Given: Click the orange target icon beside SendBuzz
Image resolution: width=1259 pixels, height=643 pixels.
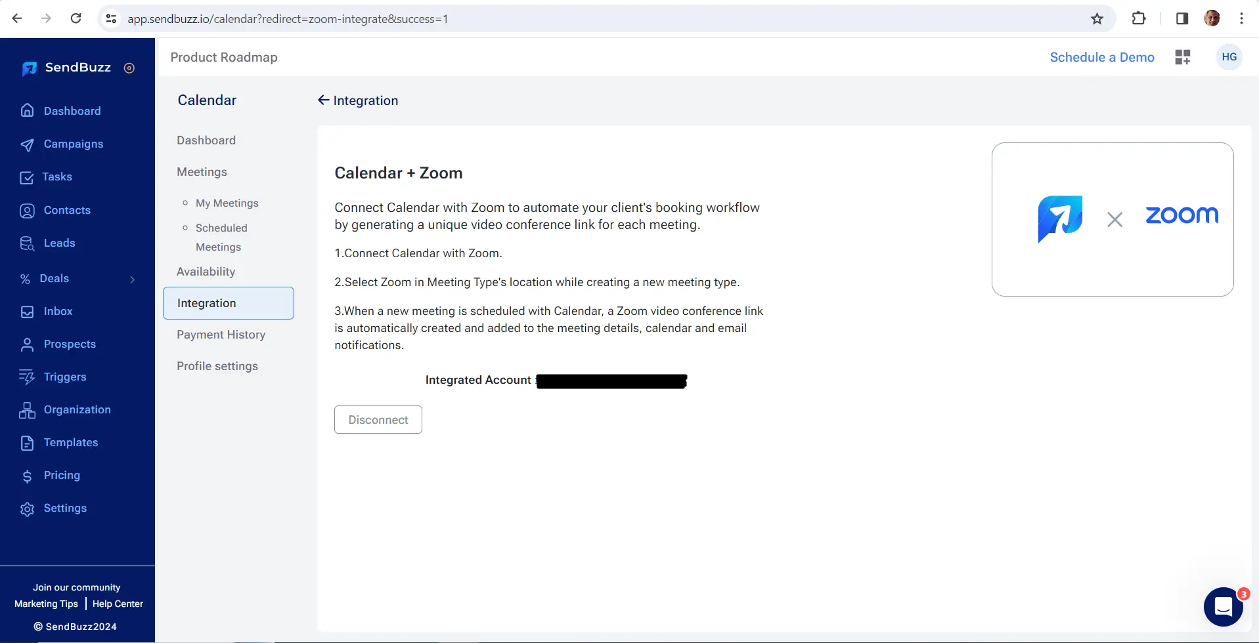Looking at the screenshot, I should click(x=129, y=68).
